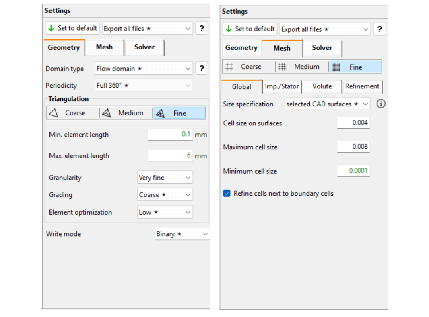
Task: Open the Volute sub-tab
Action: point(322,86)
